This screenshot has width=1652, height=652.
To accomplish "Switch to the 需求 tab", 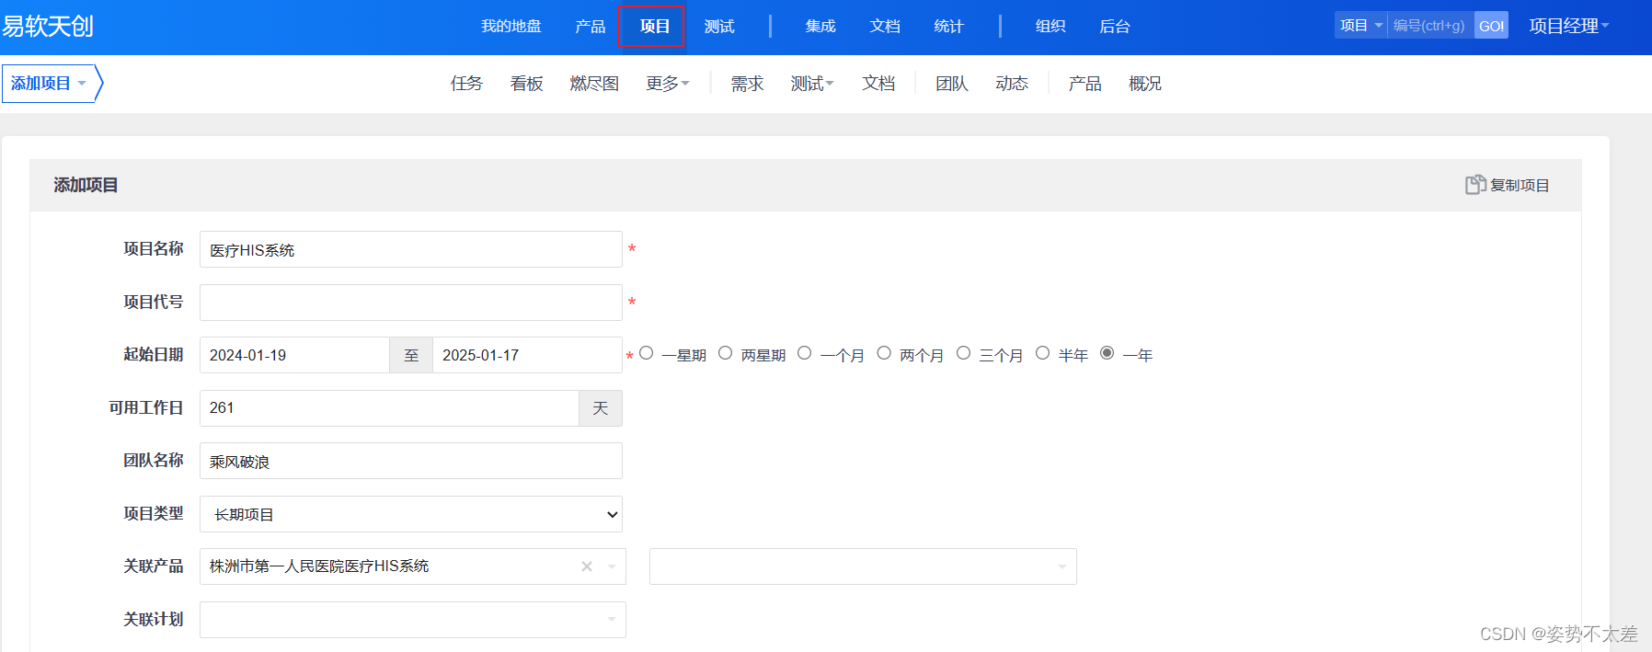I will click(747, 84).
